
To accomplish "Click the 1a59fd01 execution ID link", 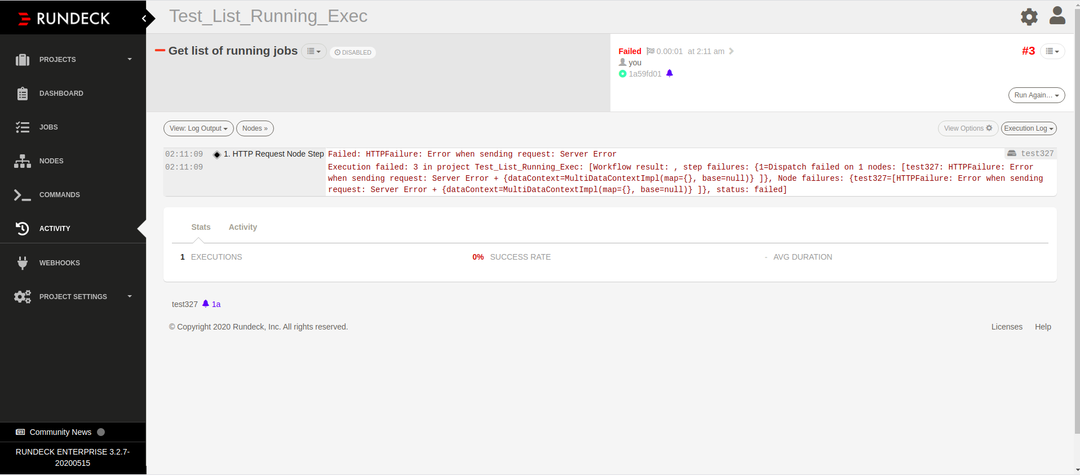I will (x=645, y=74).
